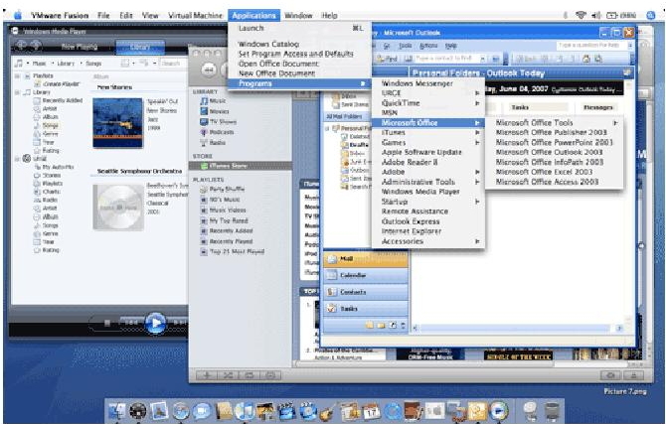Click the New Stories album cover thumbnail
Screen dimensions: 666x424
(117, 123)
